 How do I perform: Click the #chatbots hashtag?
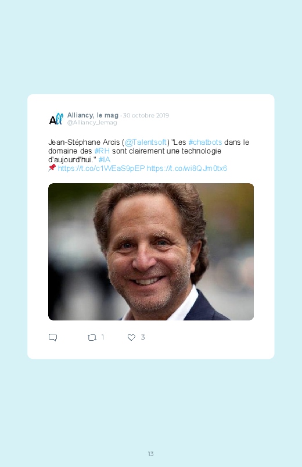205,142
